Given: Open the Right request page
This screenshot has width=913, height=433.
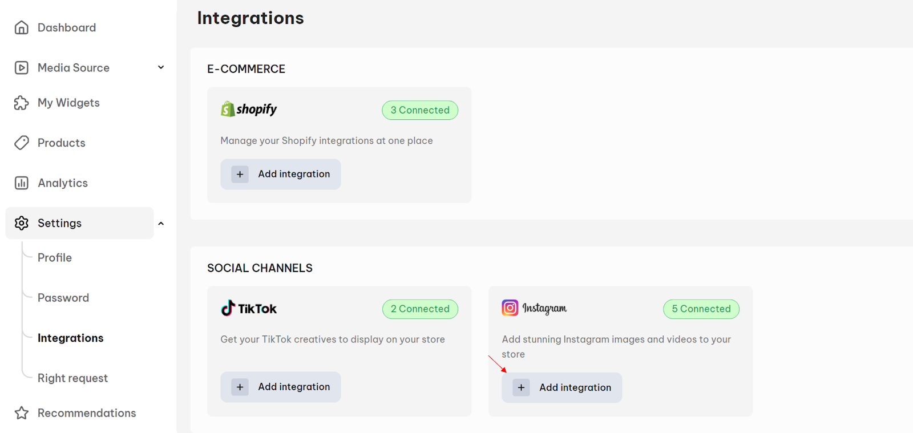Looking at the screenshot, I should (x=72, y=378).
